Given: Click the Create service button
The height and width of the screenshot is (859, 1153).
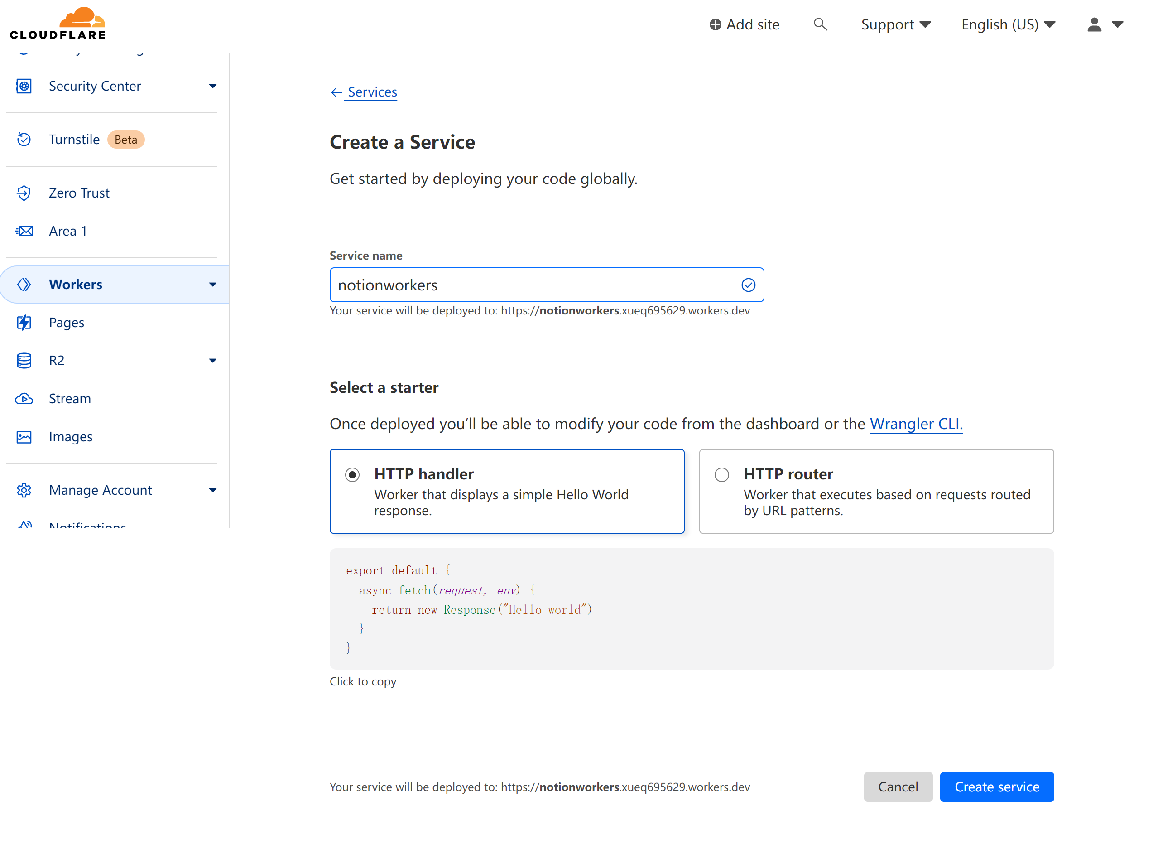Looking at the screenshot, I should coord(997,787).
